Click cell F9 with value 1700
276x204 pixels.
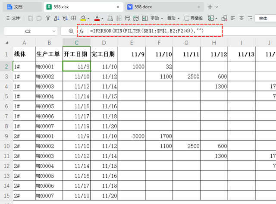pos(159,136)
